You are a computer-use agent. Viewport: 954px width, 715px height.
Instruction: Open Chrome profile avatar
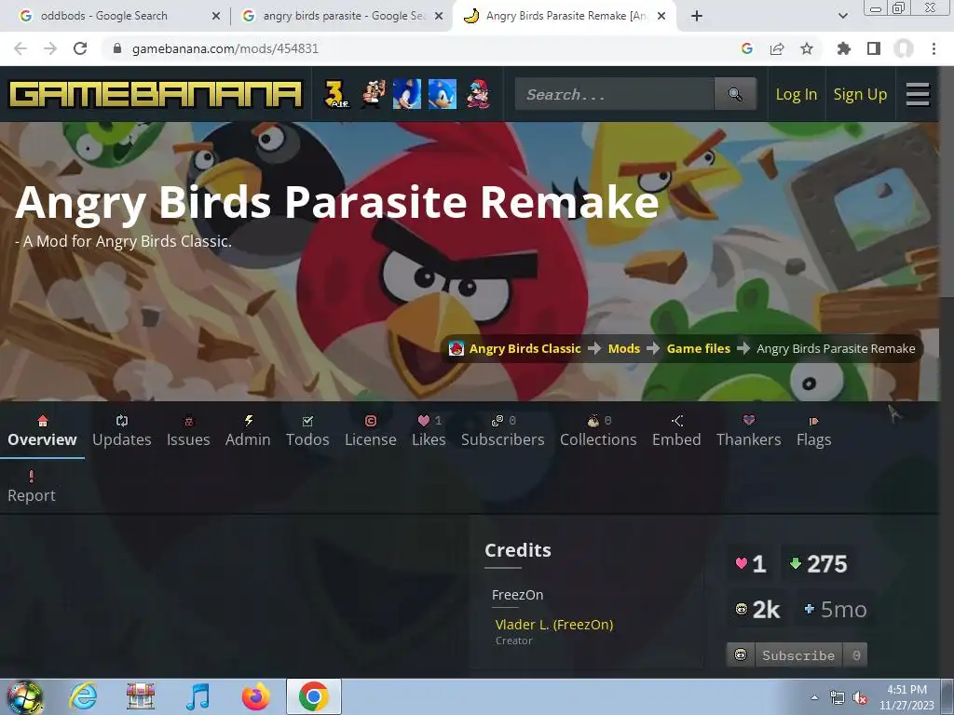tap(904, 48)
